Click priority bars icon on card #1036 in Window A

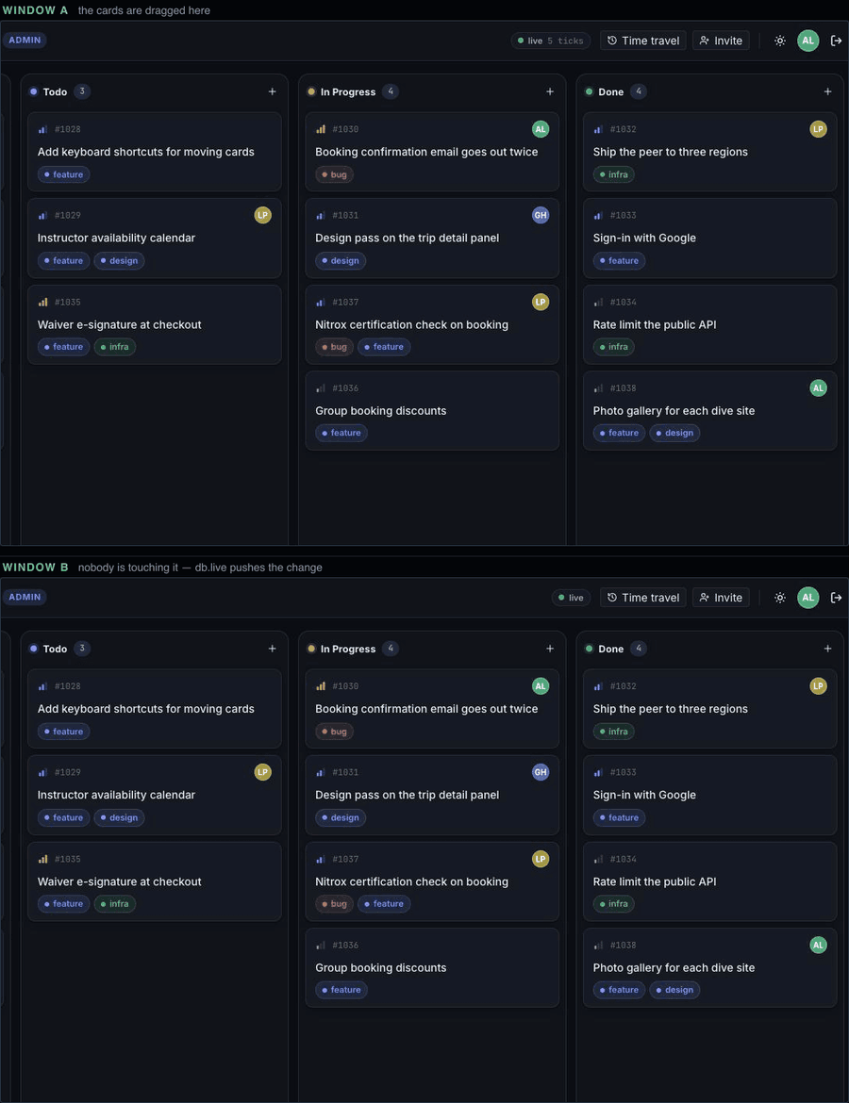point(321,388)
